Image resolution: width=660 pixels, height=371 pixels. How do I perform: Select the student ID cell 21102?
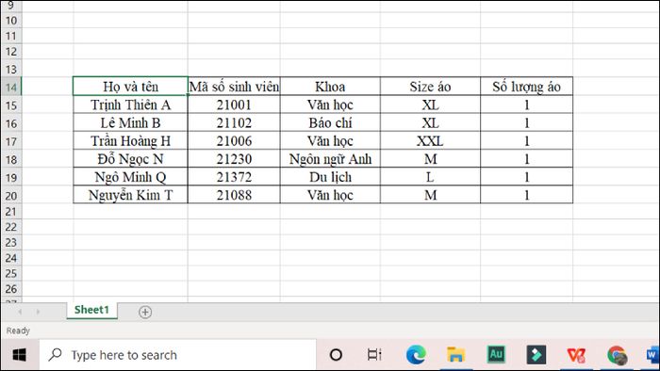pos(234,122)
